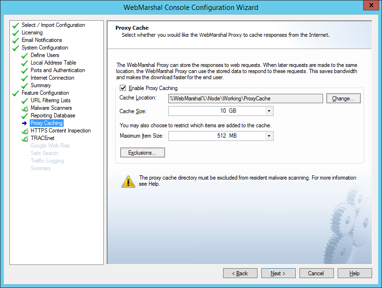The height and width of the screenshot is (288, 382).
Task: Select Feature Configuration in the tree
Action: 45,93
